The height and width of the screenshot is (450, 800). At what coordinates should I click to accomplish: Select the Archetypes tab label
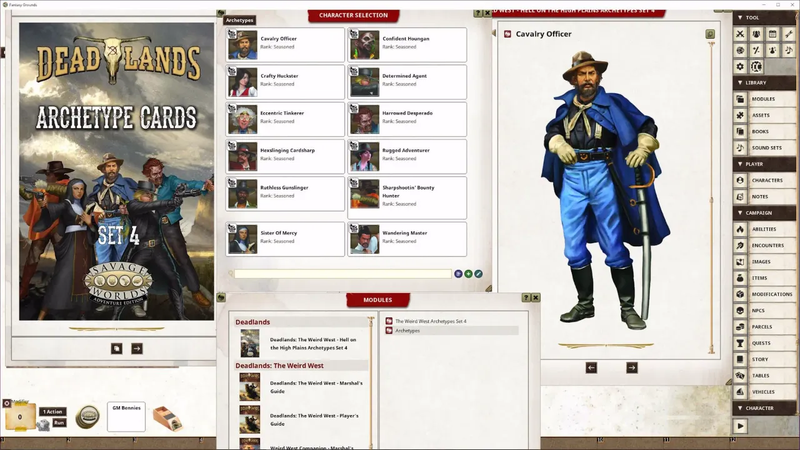point(239,20)
